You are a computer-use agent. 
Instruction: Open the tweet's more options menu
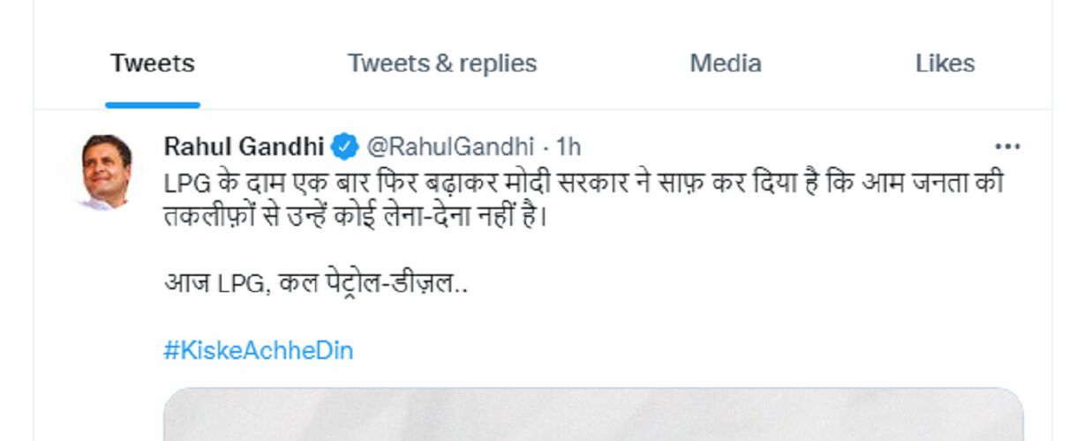click(x=1007, y=146)
